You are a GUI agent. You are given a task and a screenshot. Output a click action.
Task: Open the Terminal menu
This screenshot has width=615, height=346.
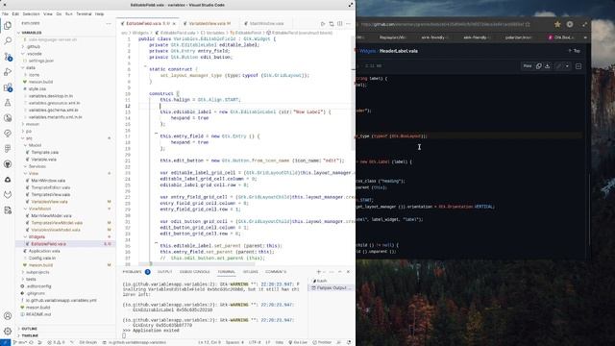coord(84,13)
